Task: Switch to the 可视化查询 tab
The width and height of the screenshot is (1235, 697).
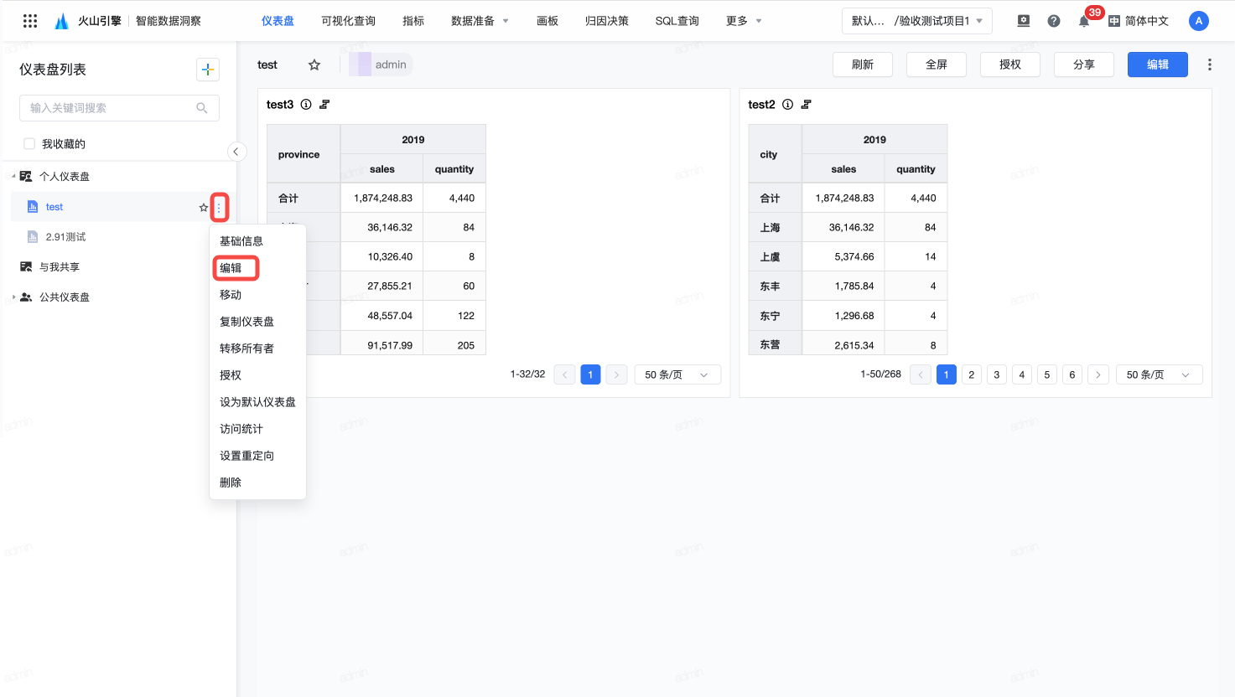Action: tap(348, 21)
